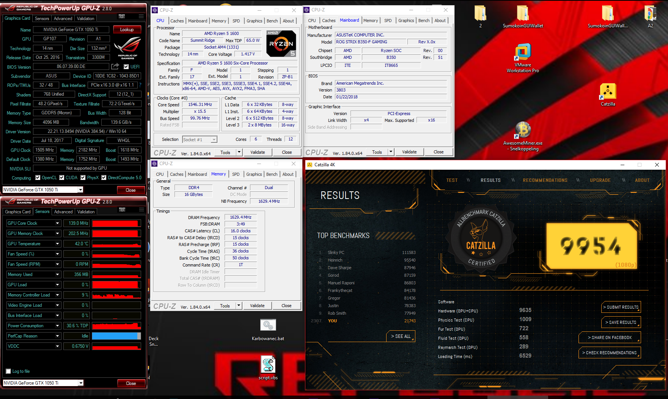Image resolution: width=668 pixels, height=399 pixels.
Task: Click Submit Results in Catzilla
Action: click(621, 307)
